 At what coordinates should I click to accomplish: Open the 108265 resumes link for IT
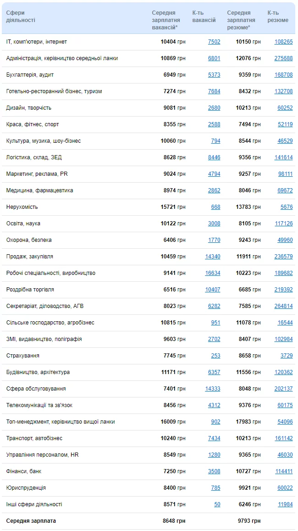pyautogui.click(x=283, y=42)
